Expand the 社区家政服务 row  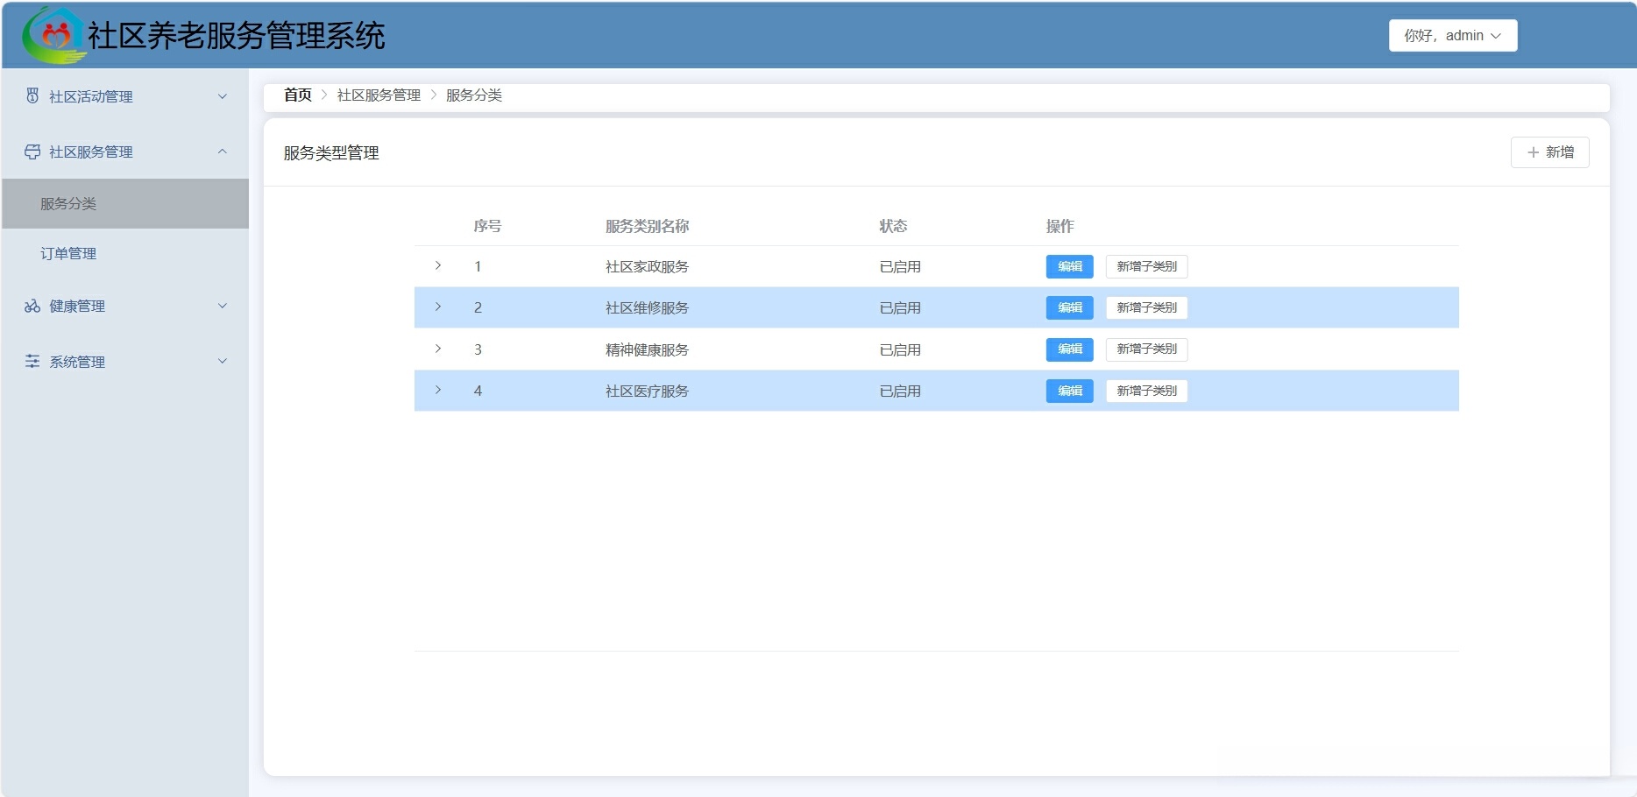click(438, 265)
